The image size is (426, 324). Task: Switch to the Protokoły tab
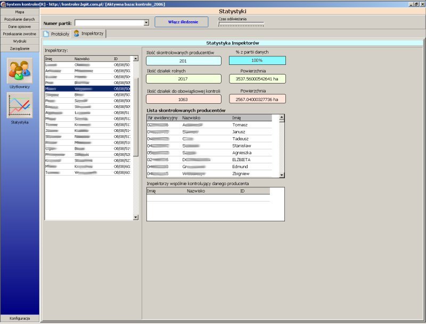(56, 34)
